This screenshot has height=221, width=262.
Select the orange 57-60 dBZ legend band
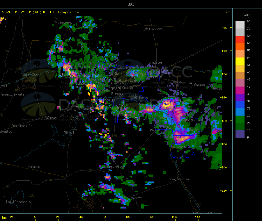(240, 47)
